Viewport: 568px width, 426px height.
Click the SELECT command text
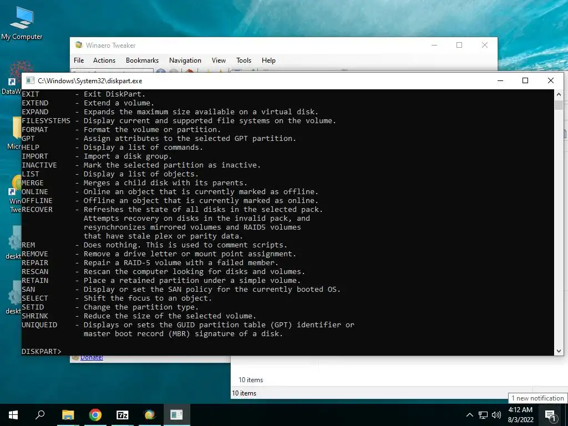(x=35, y=298)
